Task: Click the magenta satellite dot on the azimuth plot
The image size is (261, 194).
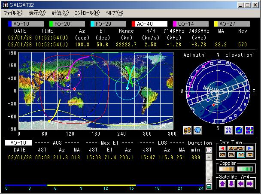Action: coord(188,96)
